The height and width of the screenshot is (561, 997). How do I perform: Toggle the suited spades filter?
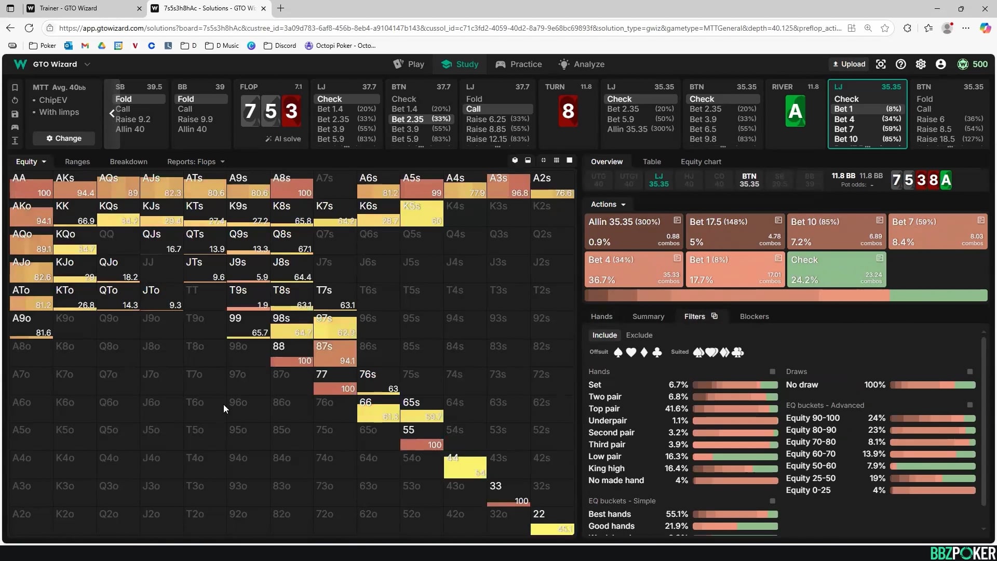[699, 352]
